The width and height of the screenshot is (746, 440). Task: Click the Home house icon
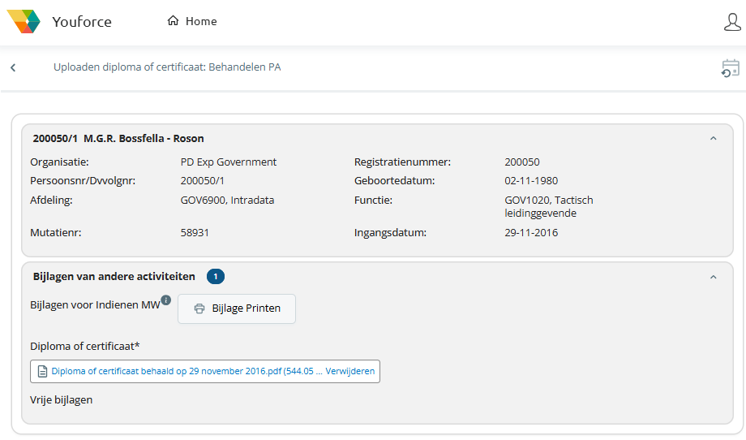(x=173, y=21)
